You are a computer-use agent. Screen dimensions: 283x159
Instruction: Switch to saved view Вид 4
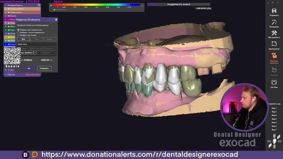coord(274,119)
